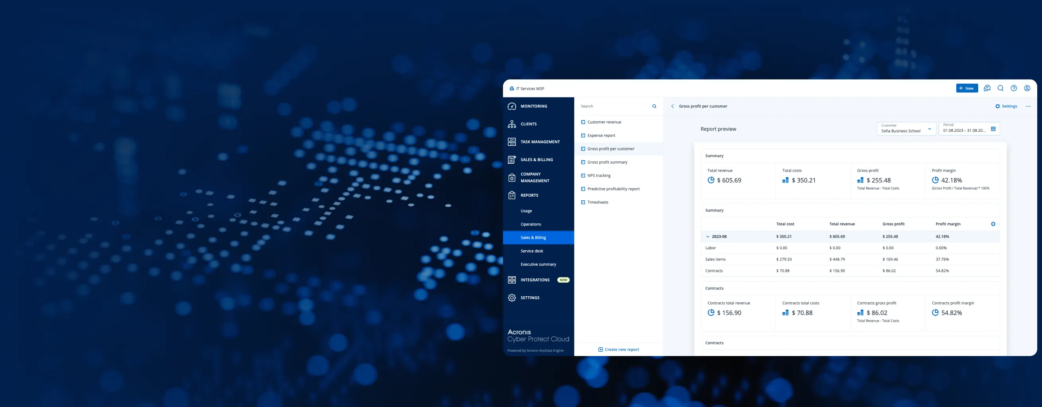Screen dimensions: 1042x407
Task: Click the Monitoring gauge icon in sidebar
Action: [512, 106]
